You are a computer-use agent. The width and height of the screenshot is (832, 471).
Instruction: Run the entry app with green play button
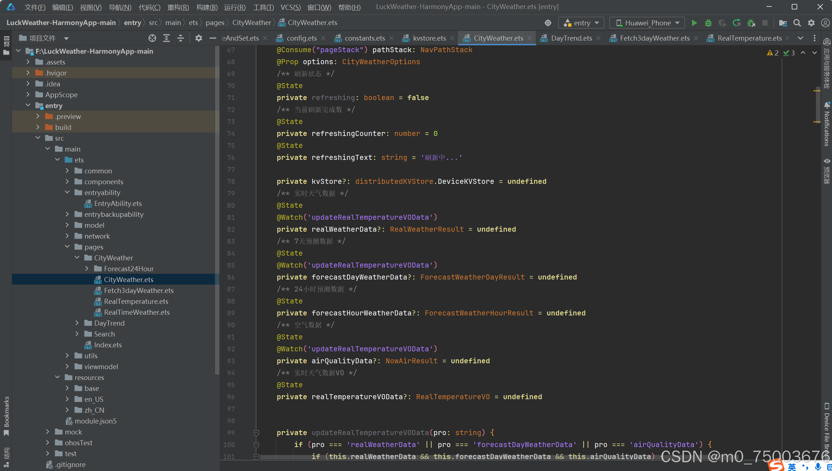point(694,23)
